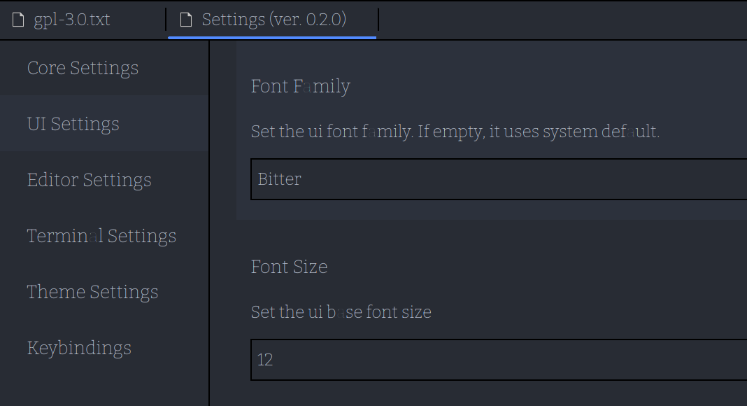Click inside the Font Family input showing Bitter
The image size is (747, 406).
(490, 179)
